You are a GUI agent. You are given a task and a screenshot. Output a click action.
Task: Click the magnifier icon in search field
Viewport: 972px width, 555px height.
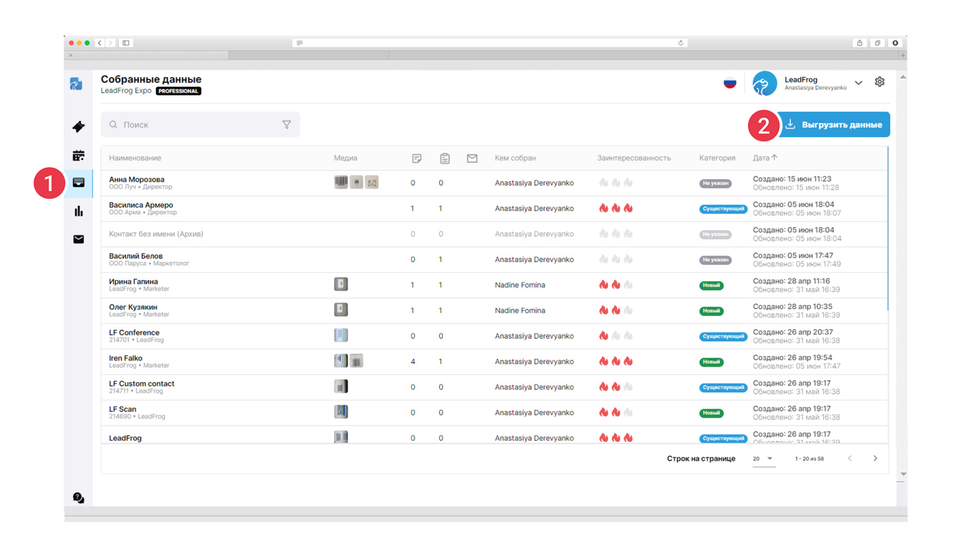(x=113, y=124)
